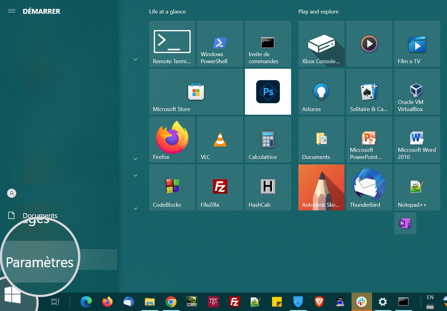
Task: Open the Astuces tile
Action: click(321, 92)
